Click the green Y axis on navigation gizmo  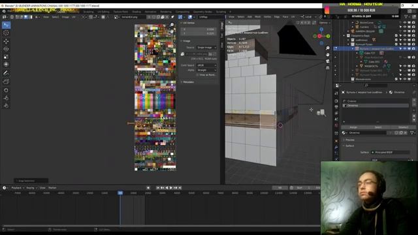point(328,36)
